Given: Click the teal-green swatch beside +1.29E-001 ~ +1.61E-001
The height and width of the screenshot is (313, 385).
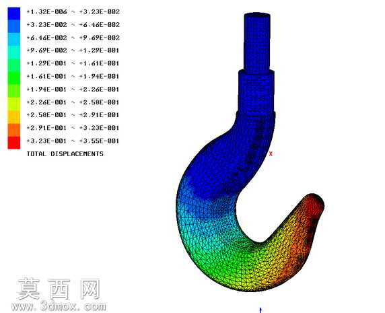Looking at the screenshot, I should 14,65.
